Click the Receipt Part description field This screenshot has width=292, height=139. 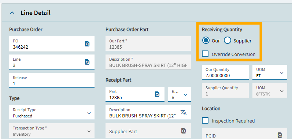point(148,113)
